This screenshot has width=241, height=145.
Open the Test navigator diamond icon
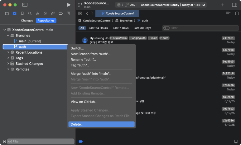(45, 13)
